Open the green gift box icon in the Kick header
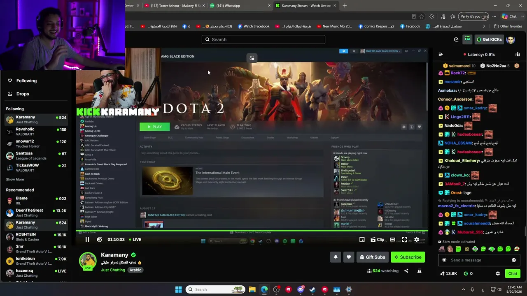 pyautogui.click(x=467, y=39)
